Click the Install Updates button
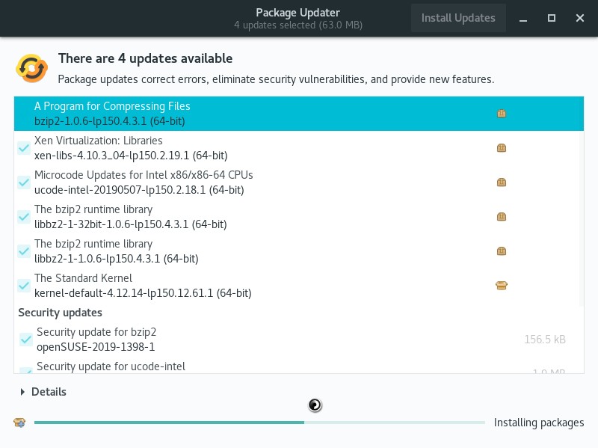Screen dimensions: 598x448 point(458,18)
